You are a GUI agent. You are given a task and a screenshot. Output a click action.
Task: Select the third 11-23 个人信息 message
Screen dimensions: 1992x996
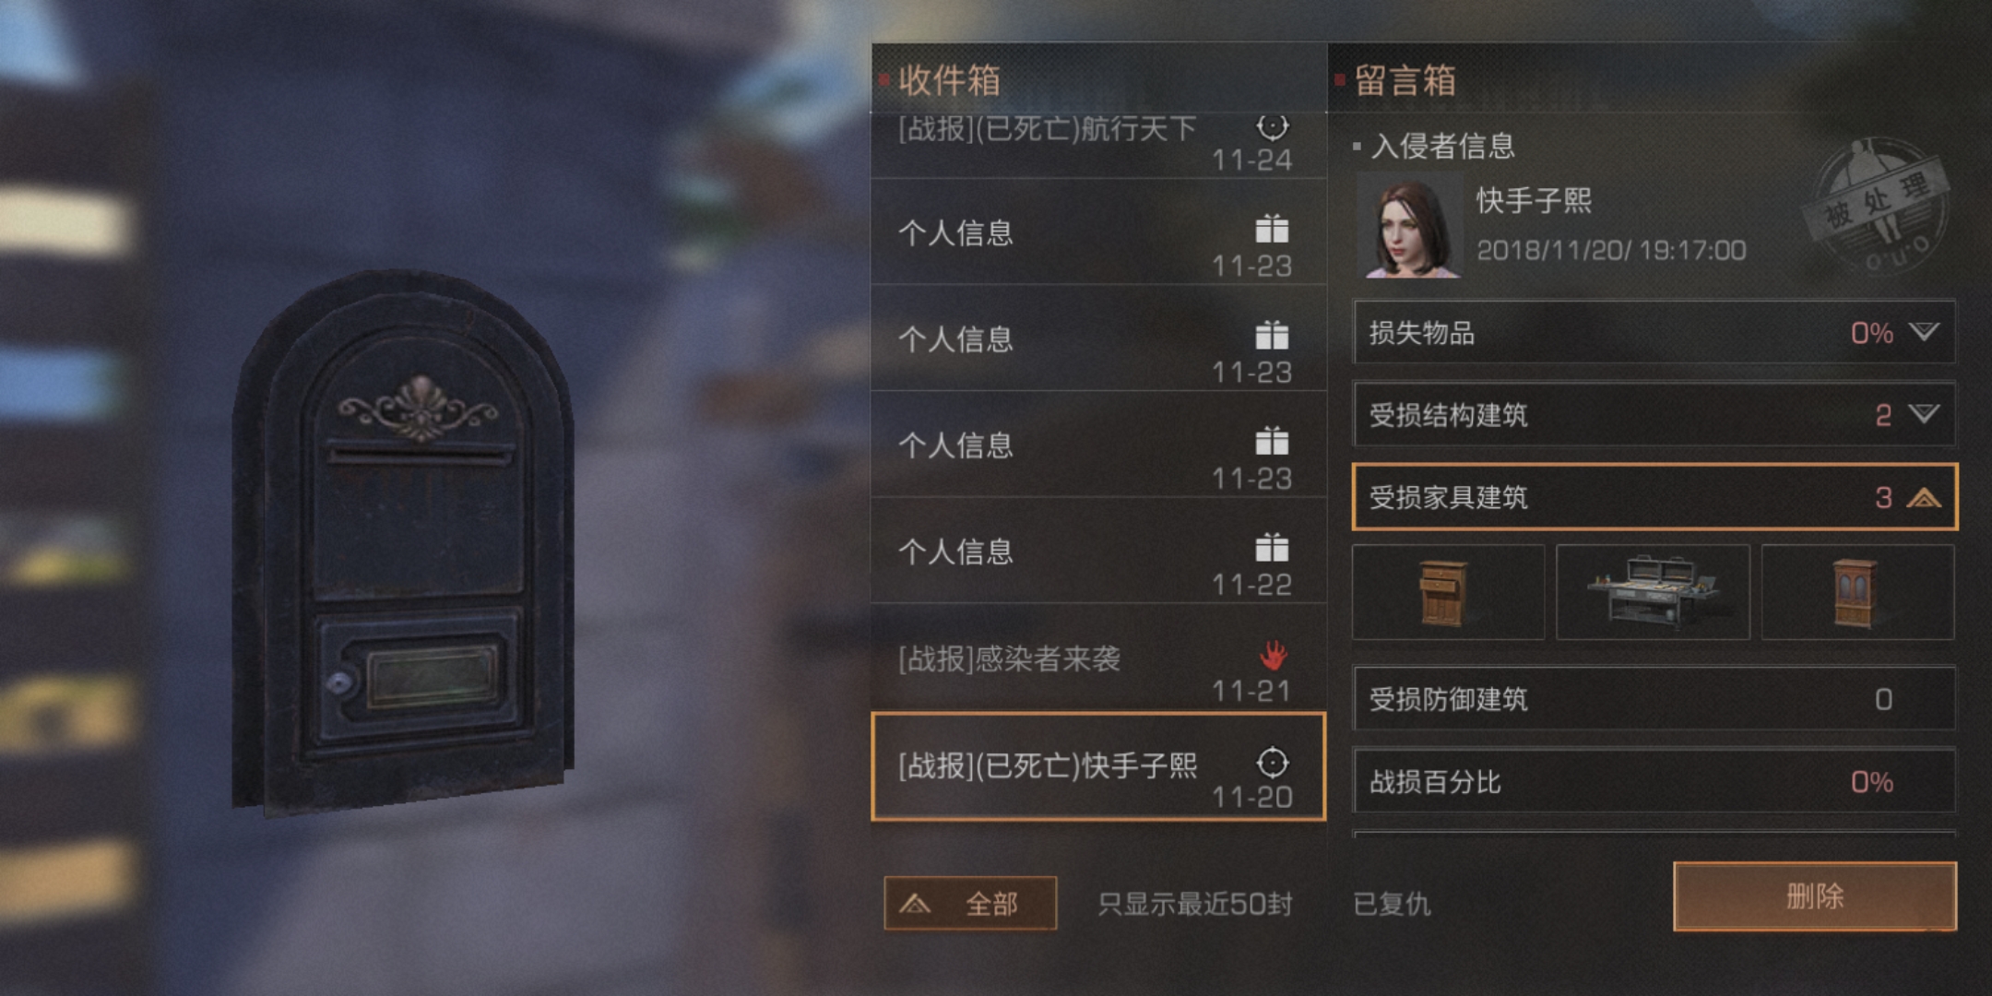[1098, 445]
